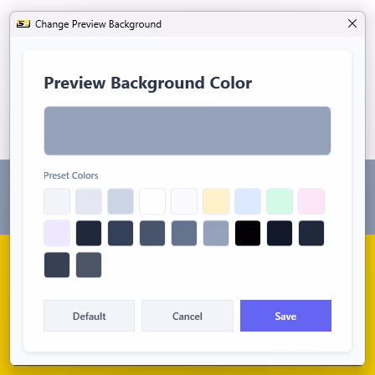Pick the mint green preset swatch

coord(280,201)
